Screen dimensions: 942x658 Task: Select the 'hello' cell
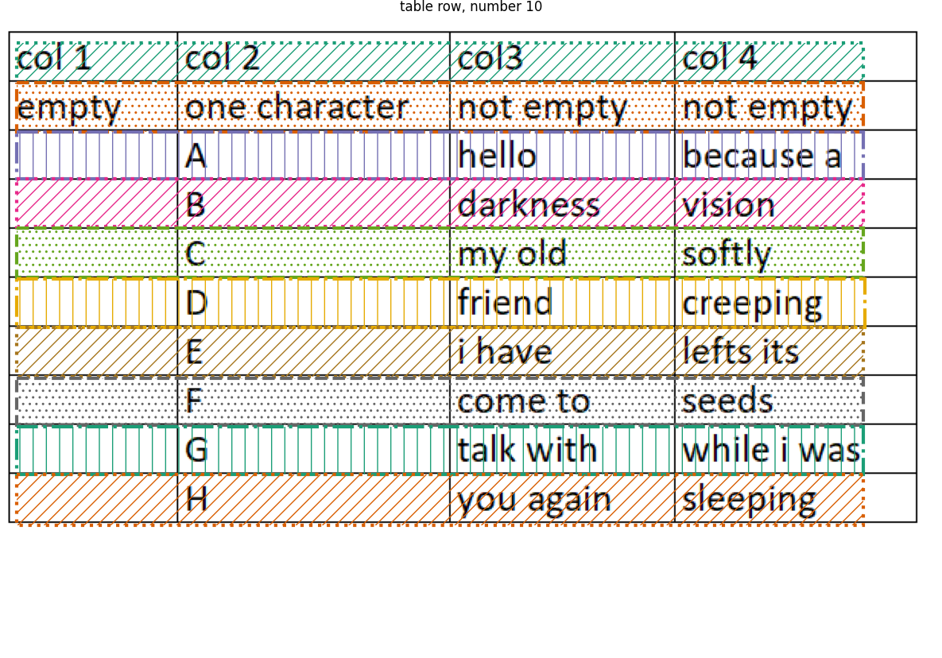[x=562, y=155]
